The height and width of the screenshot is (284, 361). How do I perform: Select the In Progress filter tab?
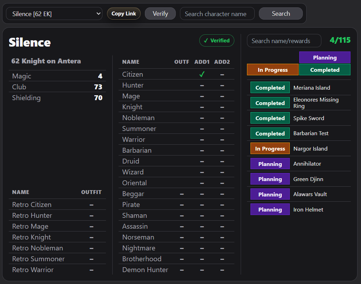[x=273, y=70]
